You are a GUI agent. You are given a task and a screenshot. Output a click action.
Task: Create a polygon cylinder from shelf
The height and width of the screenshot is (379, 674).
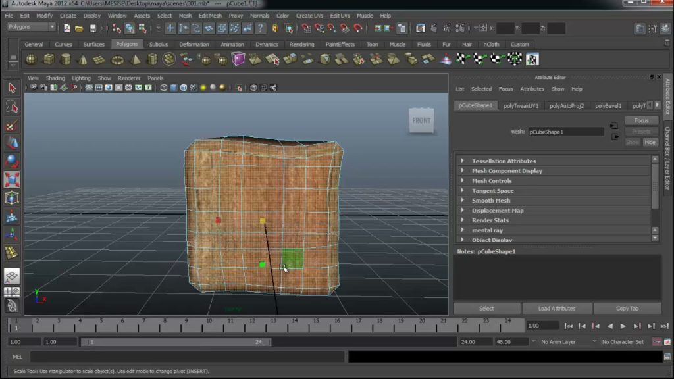[66, 59]
